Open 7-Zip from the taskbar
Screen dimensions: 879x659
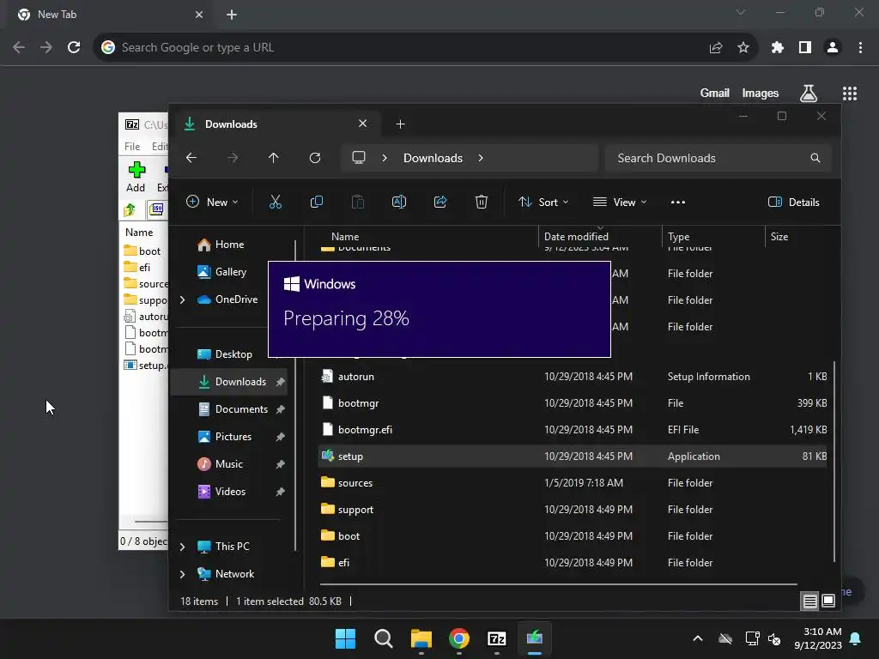[x=497, y=638]
